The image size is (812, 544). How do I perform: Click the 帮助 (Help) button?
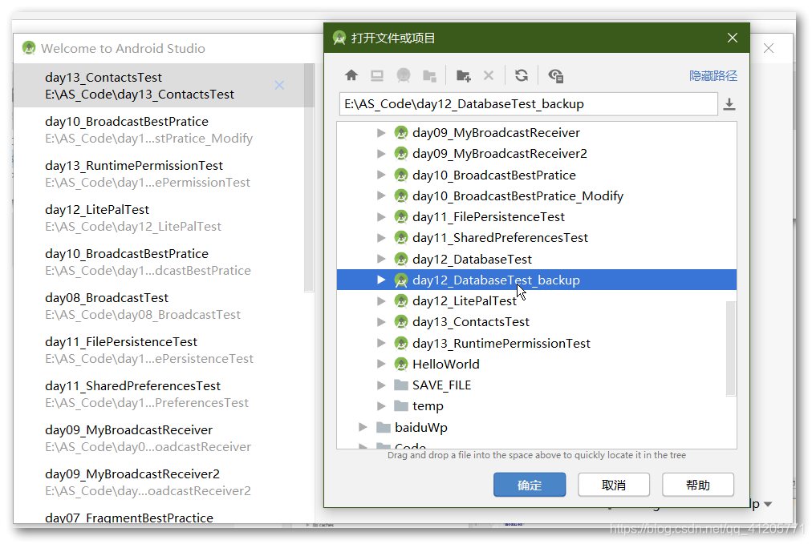(698, 485)
